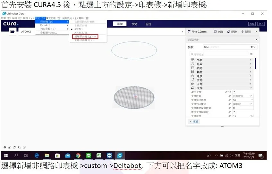Choose ATOM3LITE printer from submenu
Viewport: 272px width, 174px height.
(81, 33)
